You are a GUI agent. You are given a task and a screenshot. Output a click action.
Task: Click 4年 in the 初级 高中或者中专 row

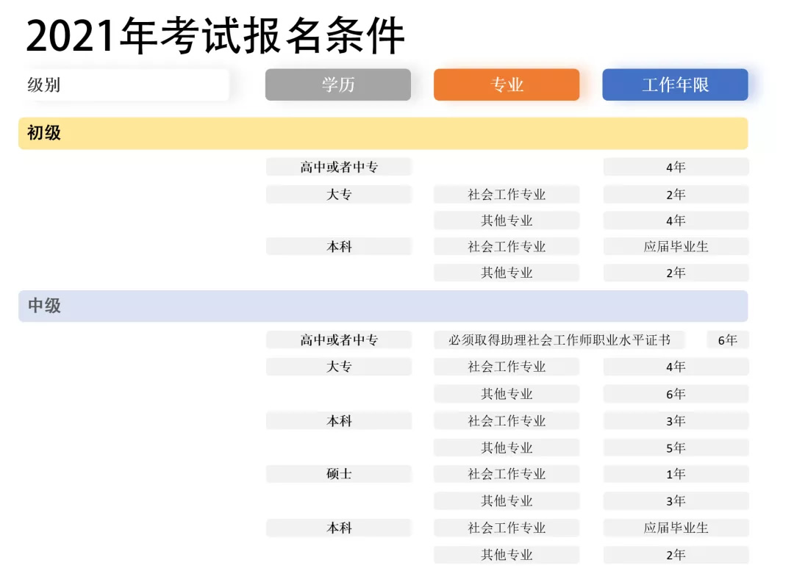pos(676,168)
